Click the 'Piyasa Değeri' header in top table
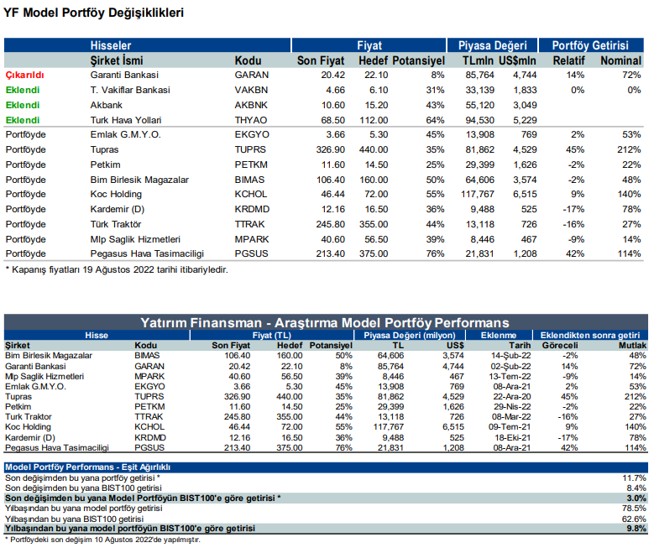654x548 pixels. point(493,45)
